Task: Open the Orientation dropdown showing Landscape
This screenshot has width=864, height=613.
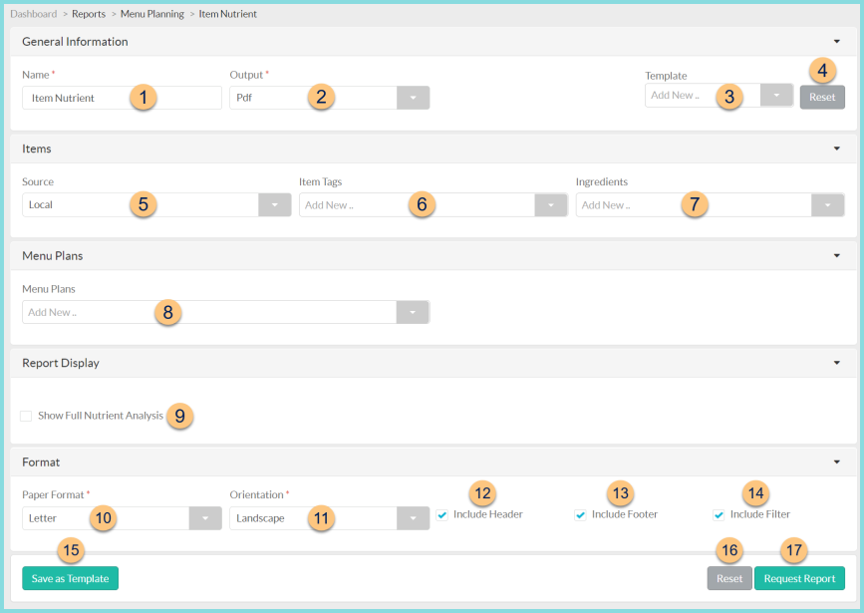Action: click(x=413, y=518)
